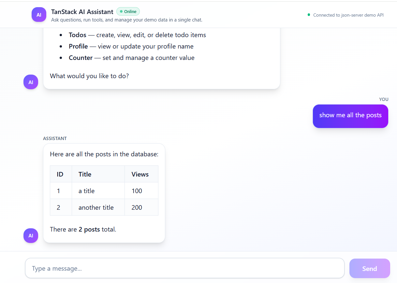397x283 pixels.
Task: Click the 200 views cell
Action: coord(137,207)
